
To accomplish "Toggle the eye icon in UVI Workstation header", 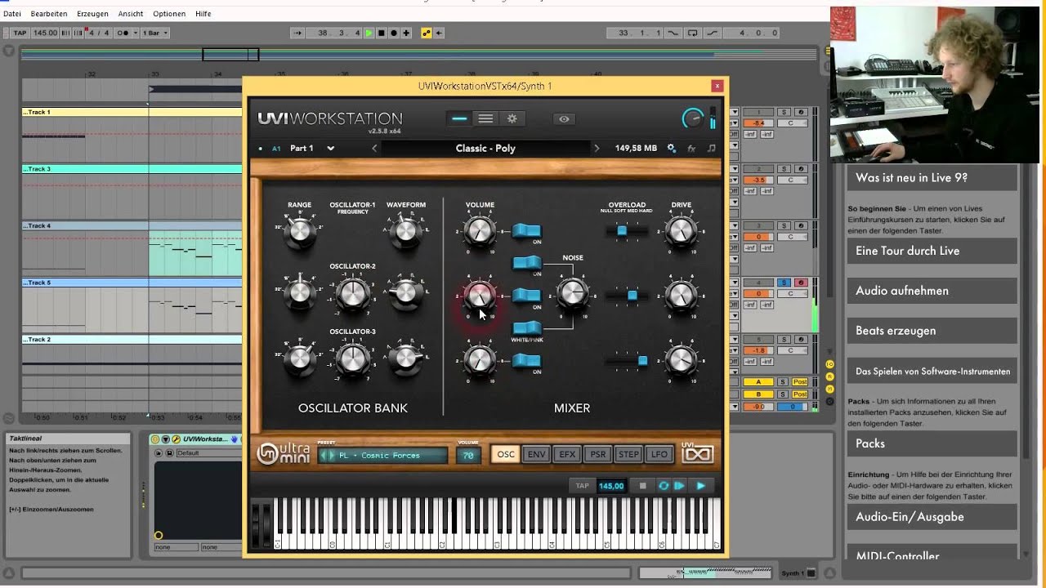I will (x=564, y=119).
